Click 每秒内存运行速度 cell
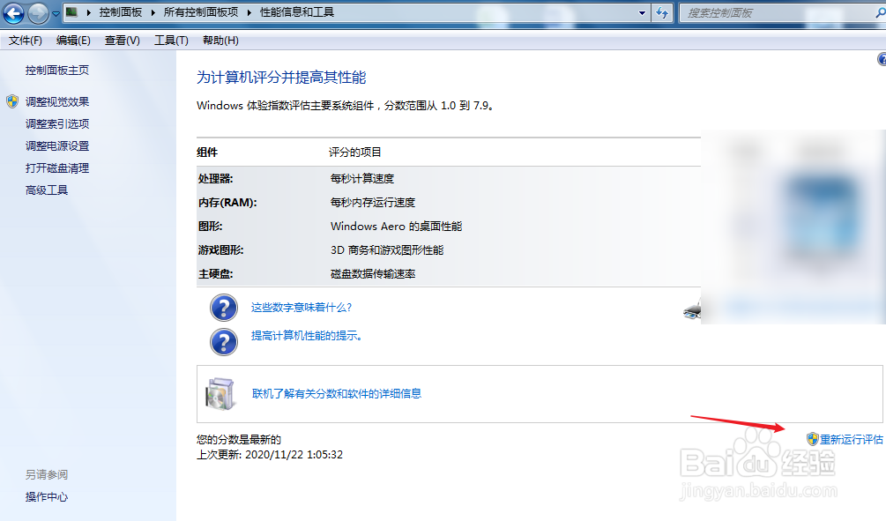Image resolution: width=886 pixels, height=521 pixels. 373,202
